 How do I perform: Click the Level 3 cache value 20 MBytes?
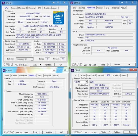coord(49,53)
